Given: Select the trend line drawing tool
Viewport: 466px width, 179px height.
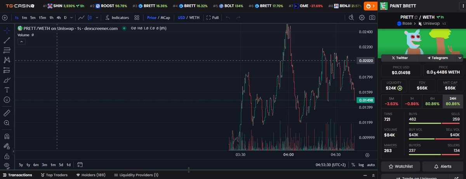Looking at the screenshot, I should tap(7, 40).
